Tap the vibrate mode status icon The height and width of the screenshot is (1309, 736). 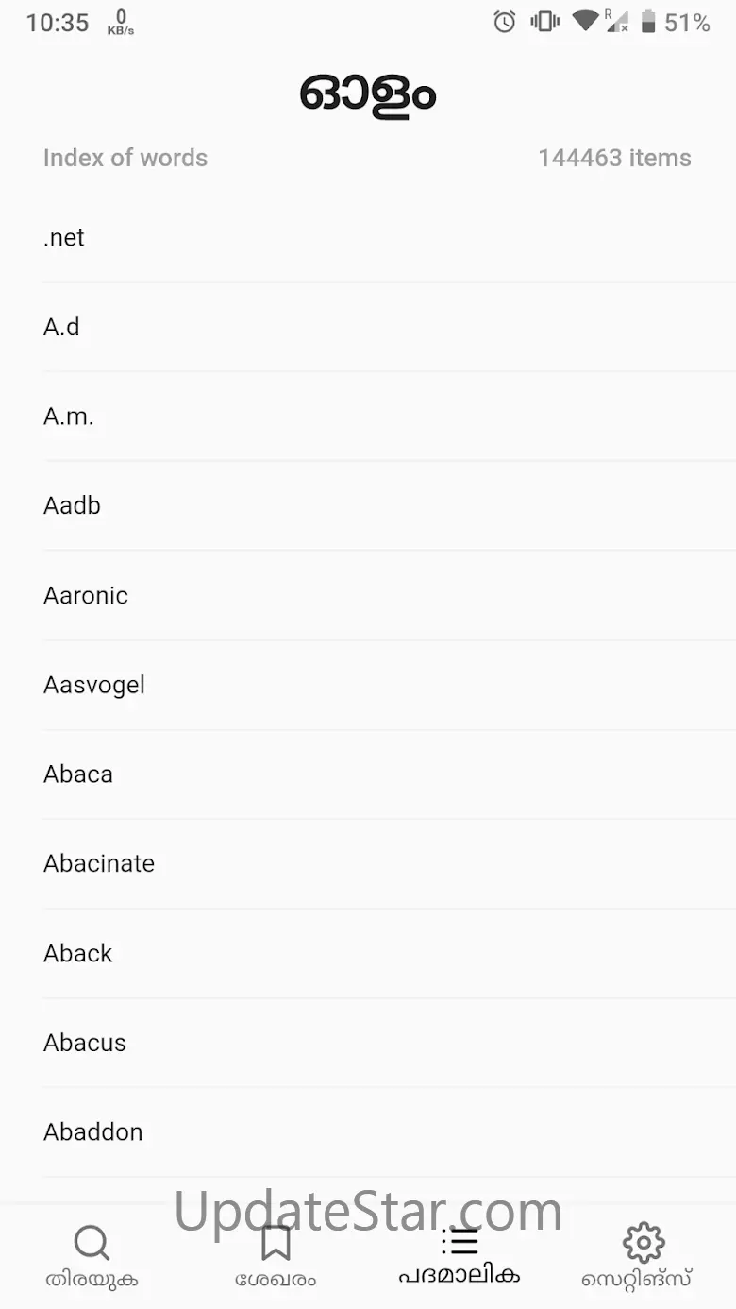click(544, 22)
